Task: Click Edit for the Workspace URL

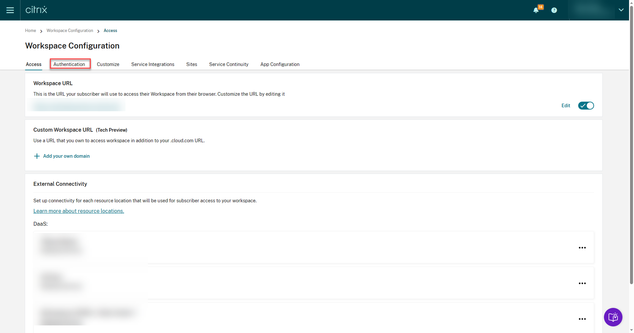Action: point(566,106)
